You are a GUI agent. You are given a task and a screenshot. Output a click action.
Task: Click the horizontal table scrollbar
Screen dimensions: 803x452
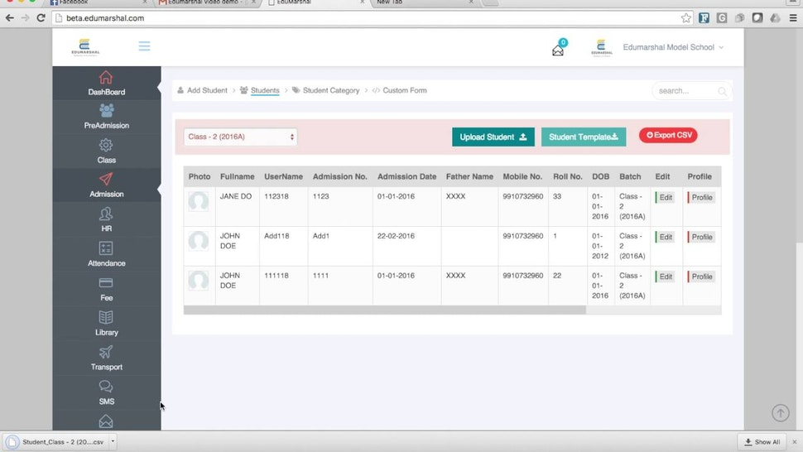[x=385, y=310]
